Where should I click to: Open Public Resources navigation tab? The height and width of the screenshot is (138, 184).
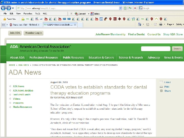[x=73, y=57]
